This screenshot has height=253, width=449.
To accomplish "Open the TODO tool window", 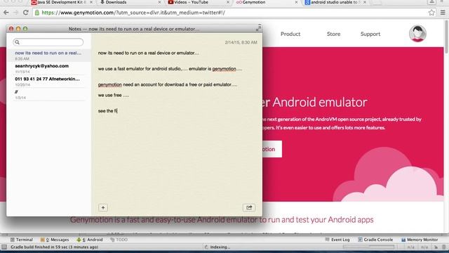I will click(119, 240).
